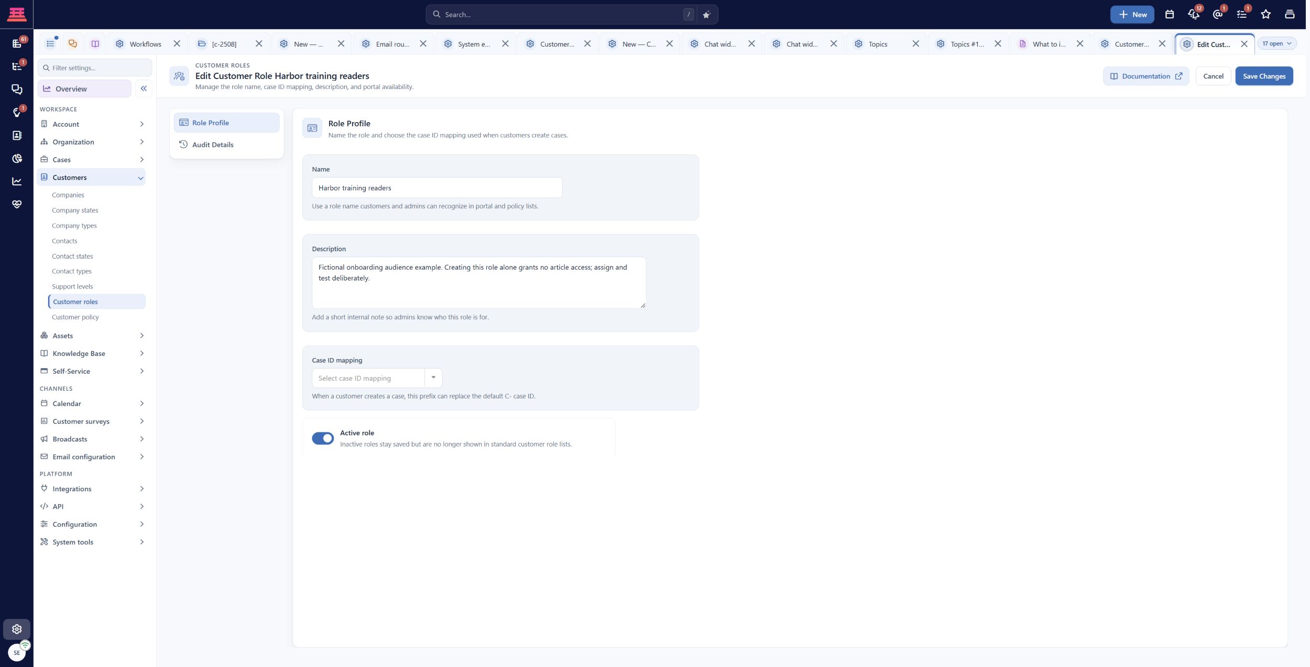Open the task list icon in top bar

[x=1242, y=15]
